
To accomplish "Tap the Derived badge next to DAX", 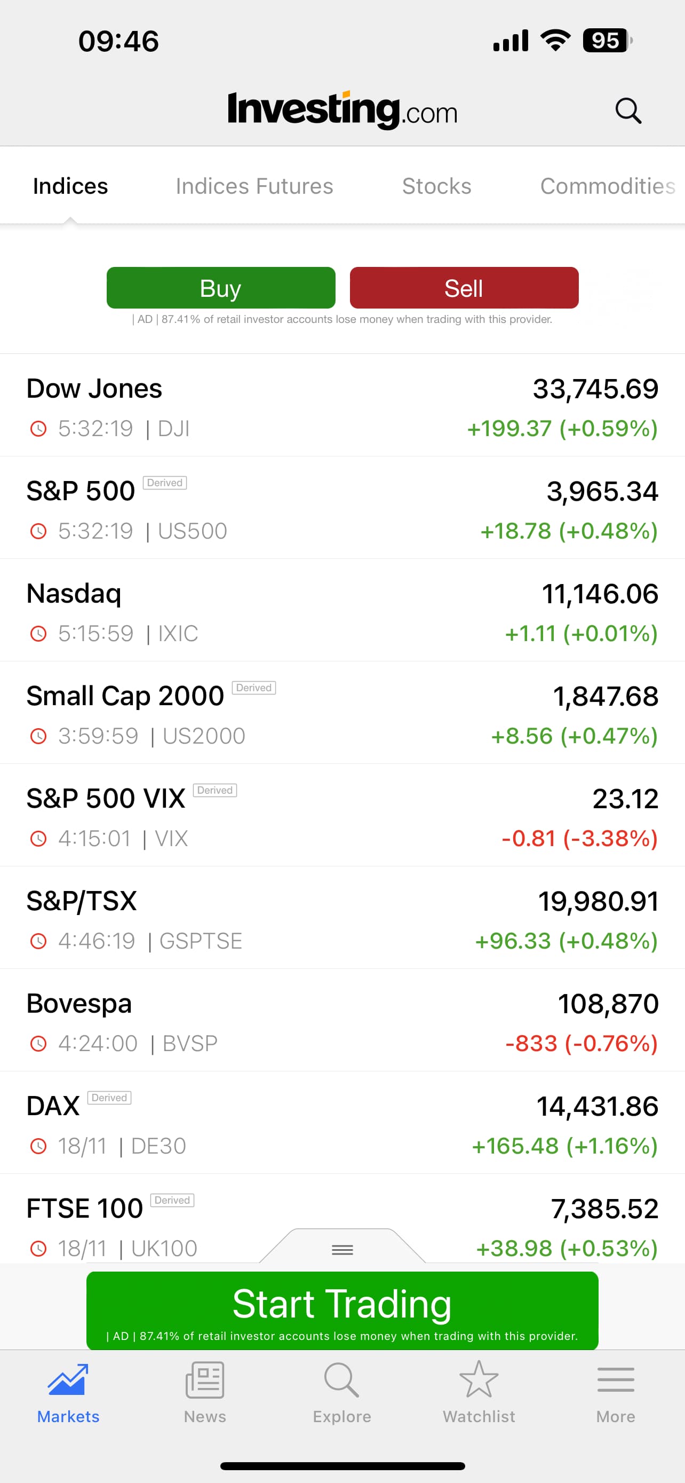I will (109, 1098).
